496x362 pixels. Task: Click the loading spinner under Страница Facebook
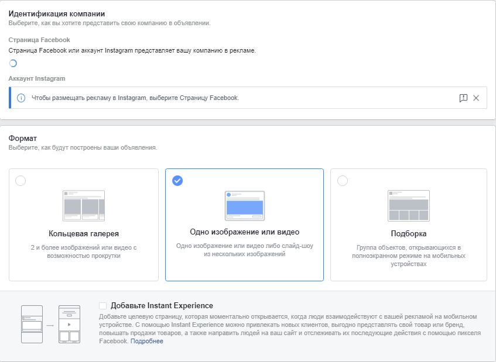coord(13,63)
